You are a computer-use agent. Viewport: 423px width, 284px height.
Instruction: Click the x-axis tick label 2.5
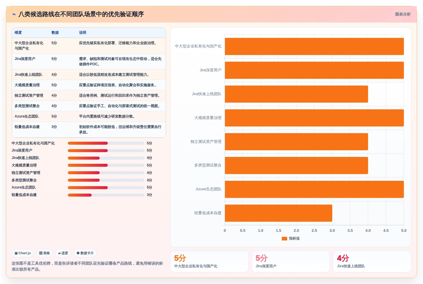pyautogui.click(x=314, y=231)
